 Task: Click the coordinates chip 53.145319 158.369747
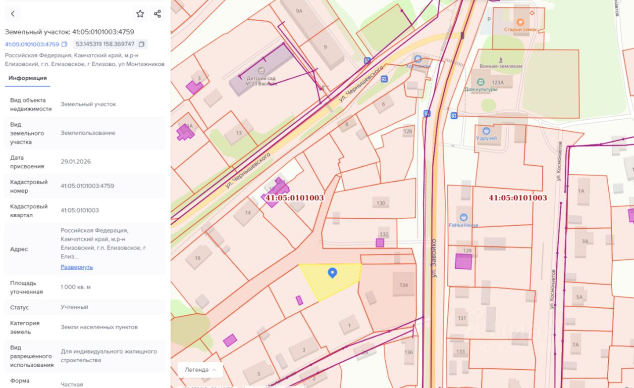(105, 44)
